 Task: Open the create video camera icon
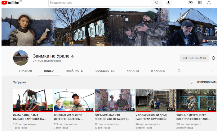[191, 2]
